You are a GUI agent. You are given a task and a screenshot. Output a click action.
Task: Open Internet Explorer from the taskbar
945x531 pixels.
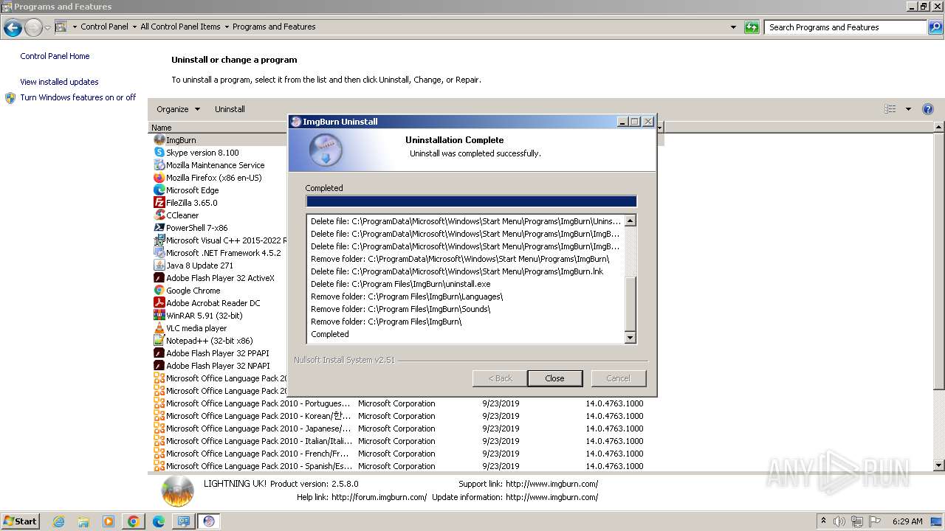click(x=58, y=521)
